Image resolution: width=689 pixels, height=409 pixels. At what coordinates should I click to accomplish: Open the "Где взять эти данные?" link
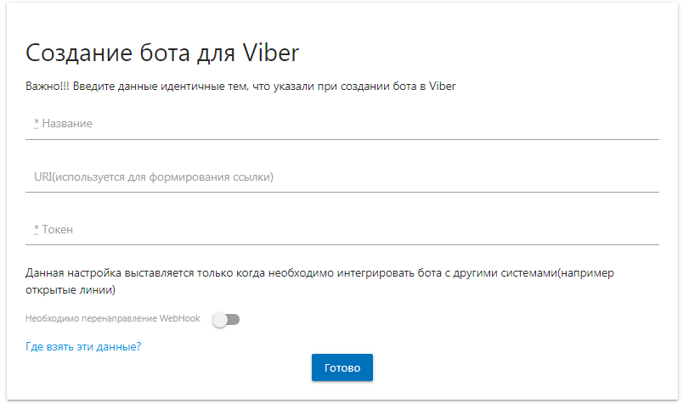(83, 347)
